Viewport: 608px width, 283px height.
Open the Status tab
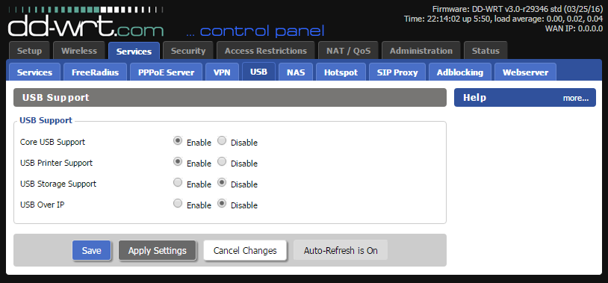pyautogui.click(x=486, y=50)
